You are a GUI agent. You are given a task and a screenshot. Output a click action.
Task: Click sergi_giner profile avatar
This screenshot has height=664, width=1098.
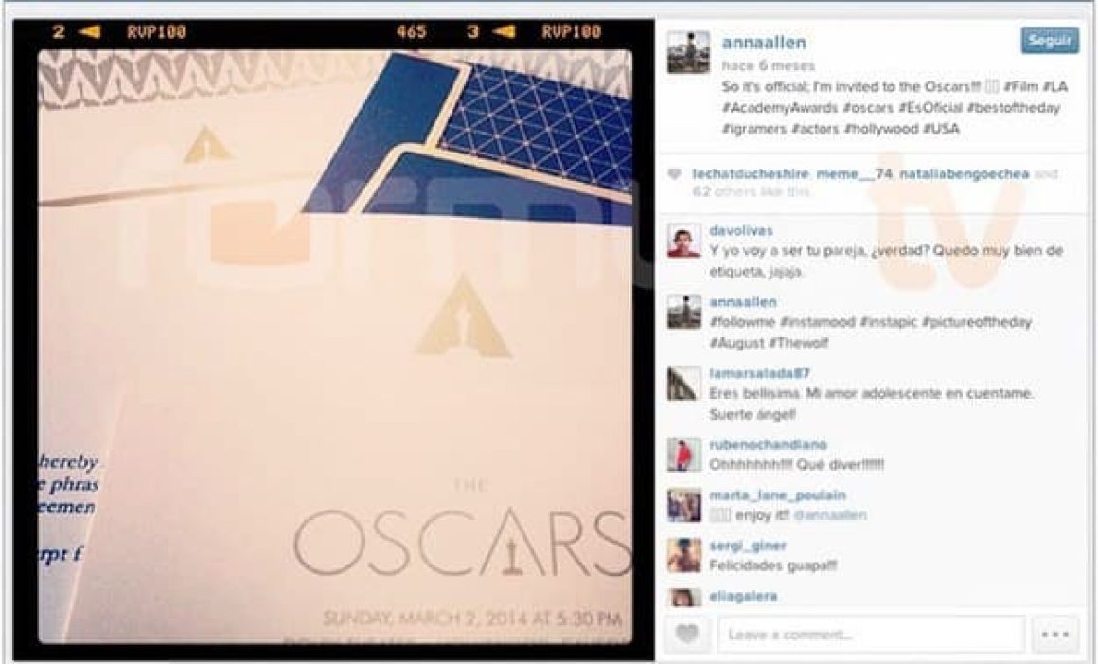click(684, 556)
